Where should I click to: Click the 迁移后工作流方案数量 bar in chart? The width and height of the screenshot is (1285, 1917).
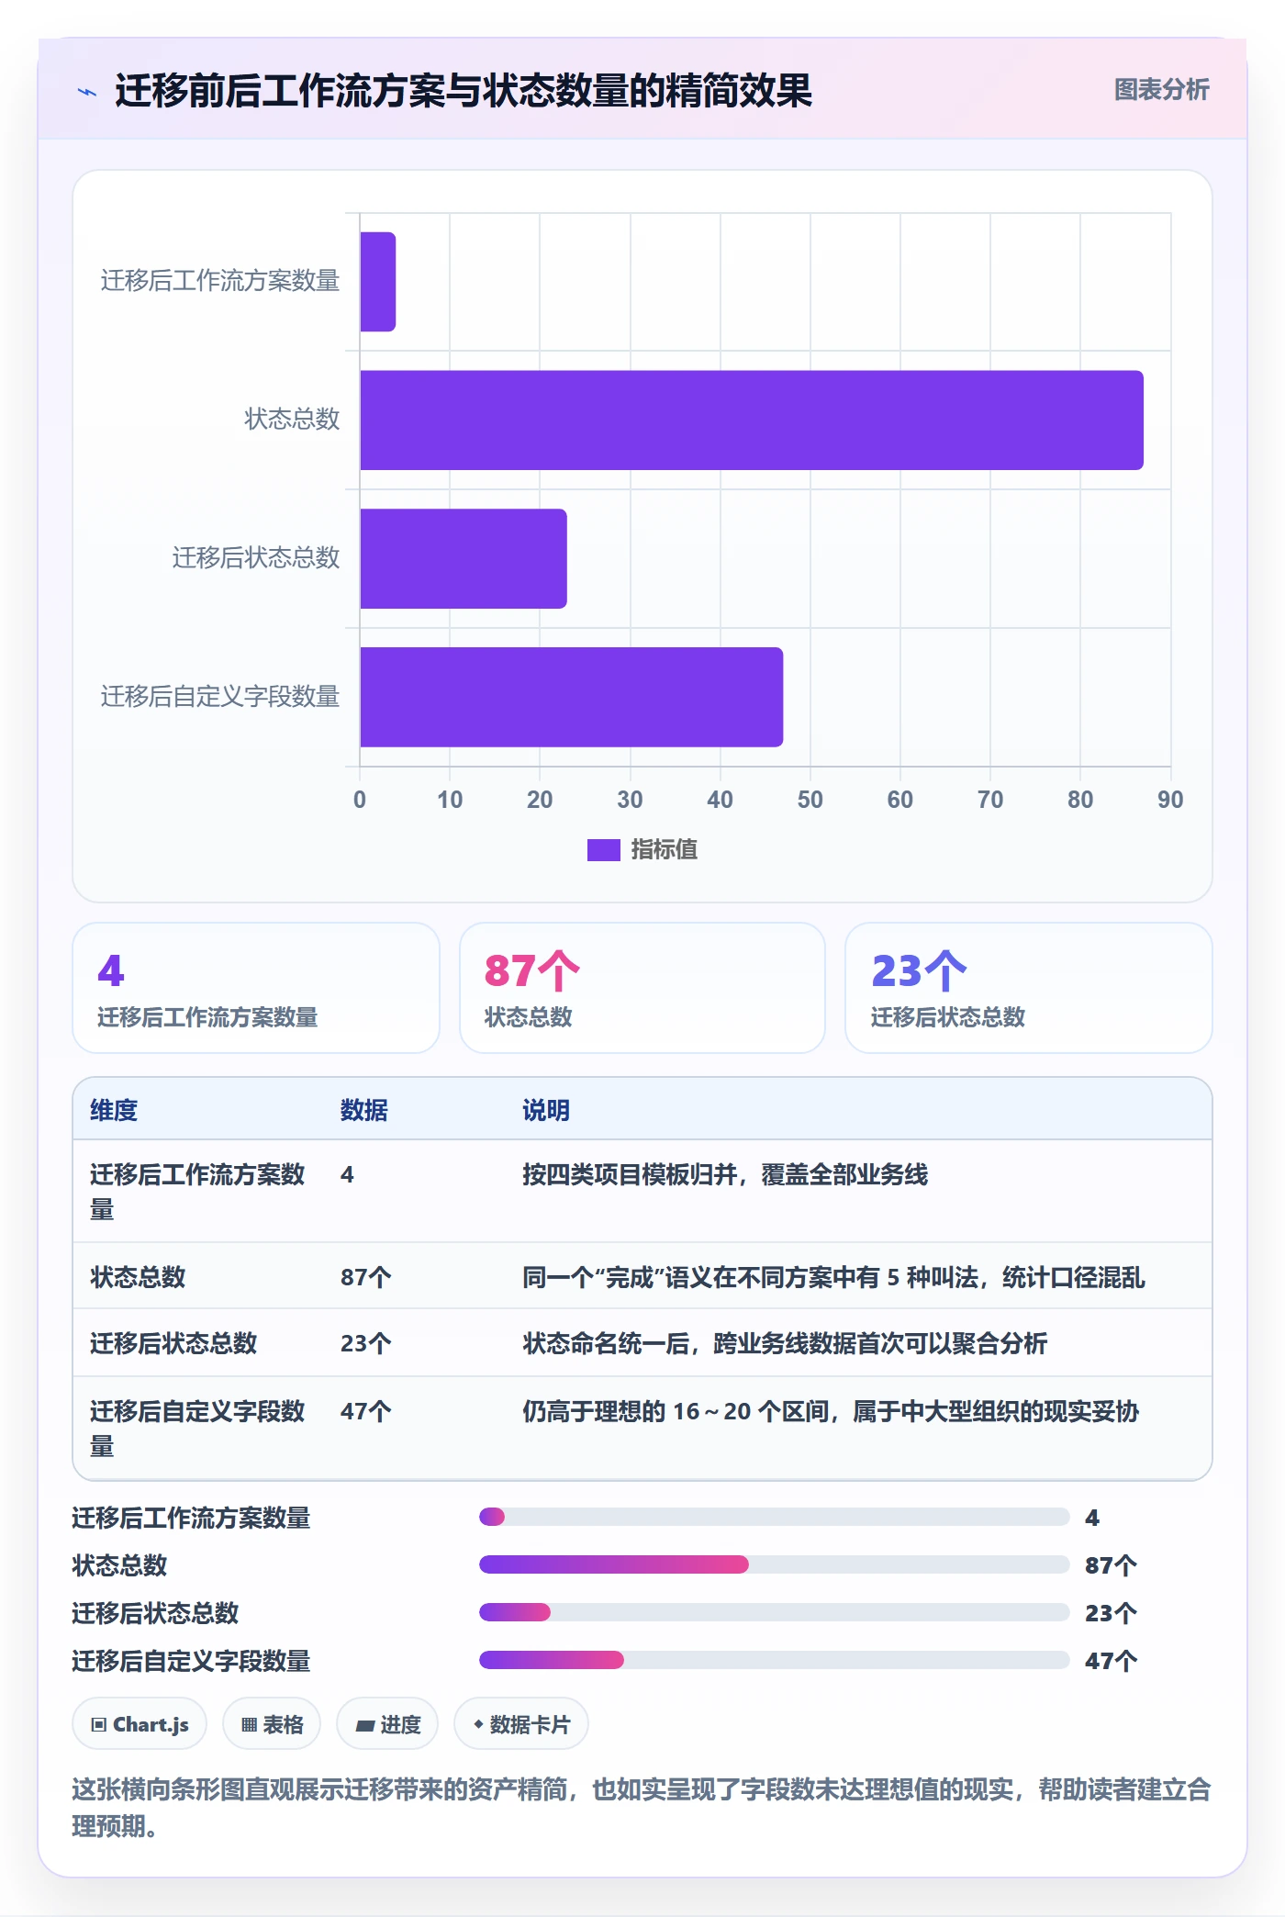click(x=378, y=282)
